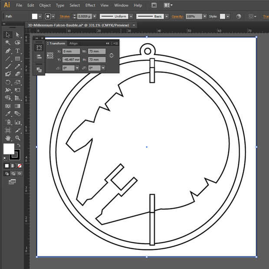Open fill color dropdown in control bar

pos(40,16)
